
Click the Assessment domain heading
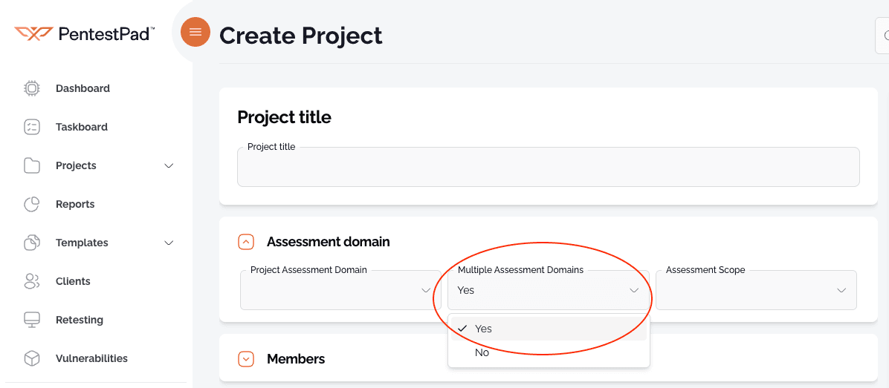(329, 242)
